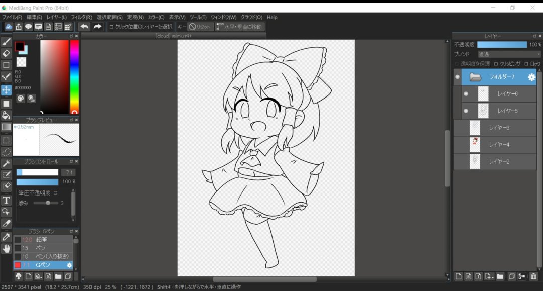The image size is (543, 291).
Task: Select the Select Eraser tool
Action: 6,187
